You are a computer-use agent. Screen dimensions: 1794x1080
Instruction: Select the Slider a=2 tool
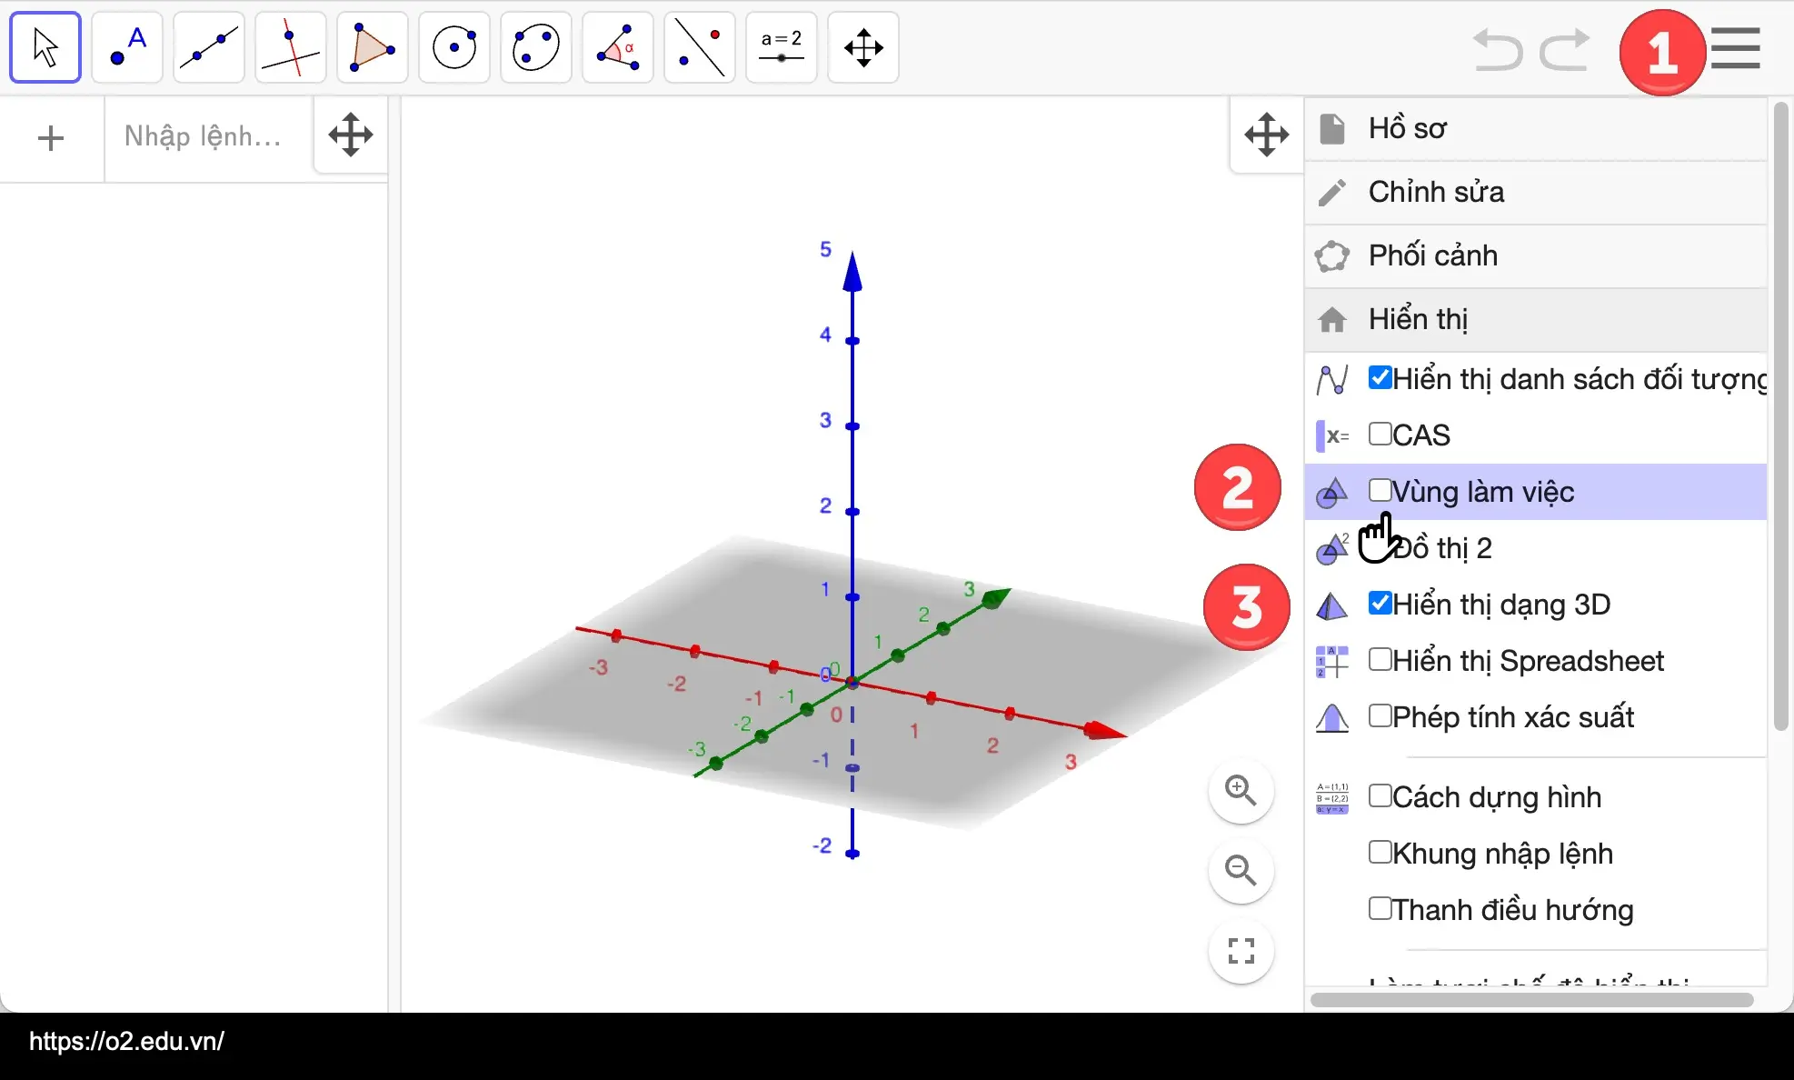click(x=782, y=47)
